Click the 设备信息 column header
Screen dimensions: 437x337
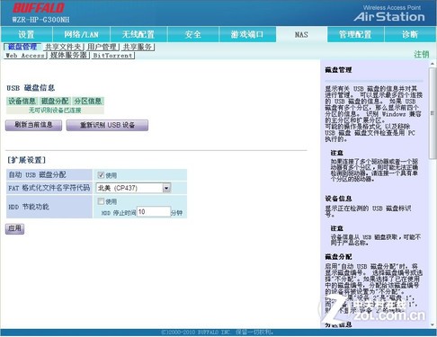(x=22, y=101)
